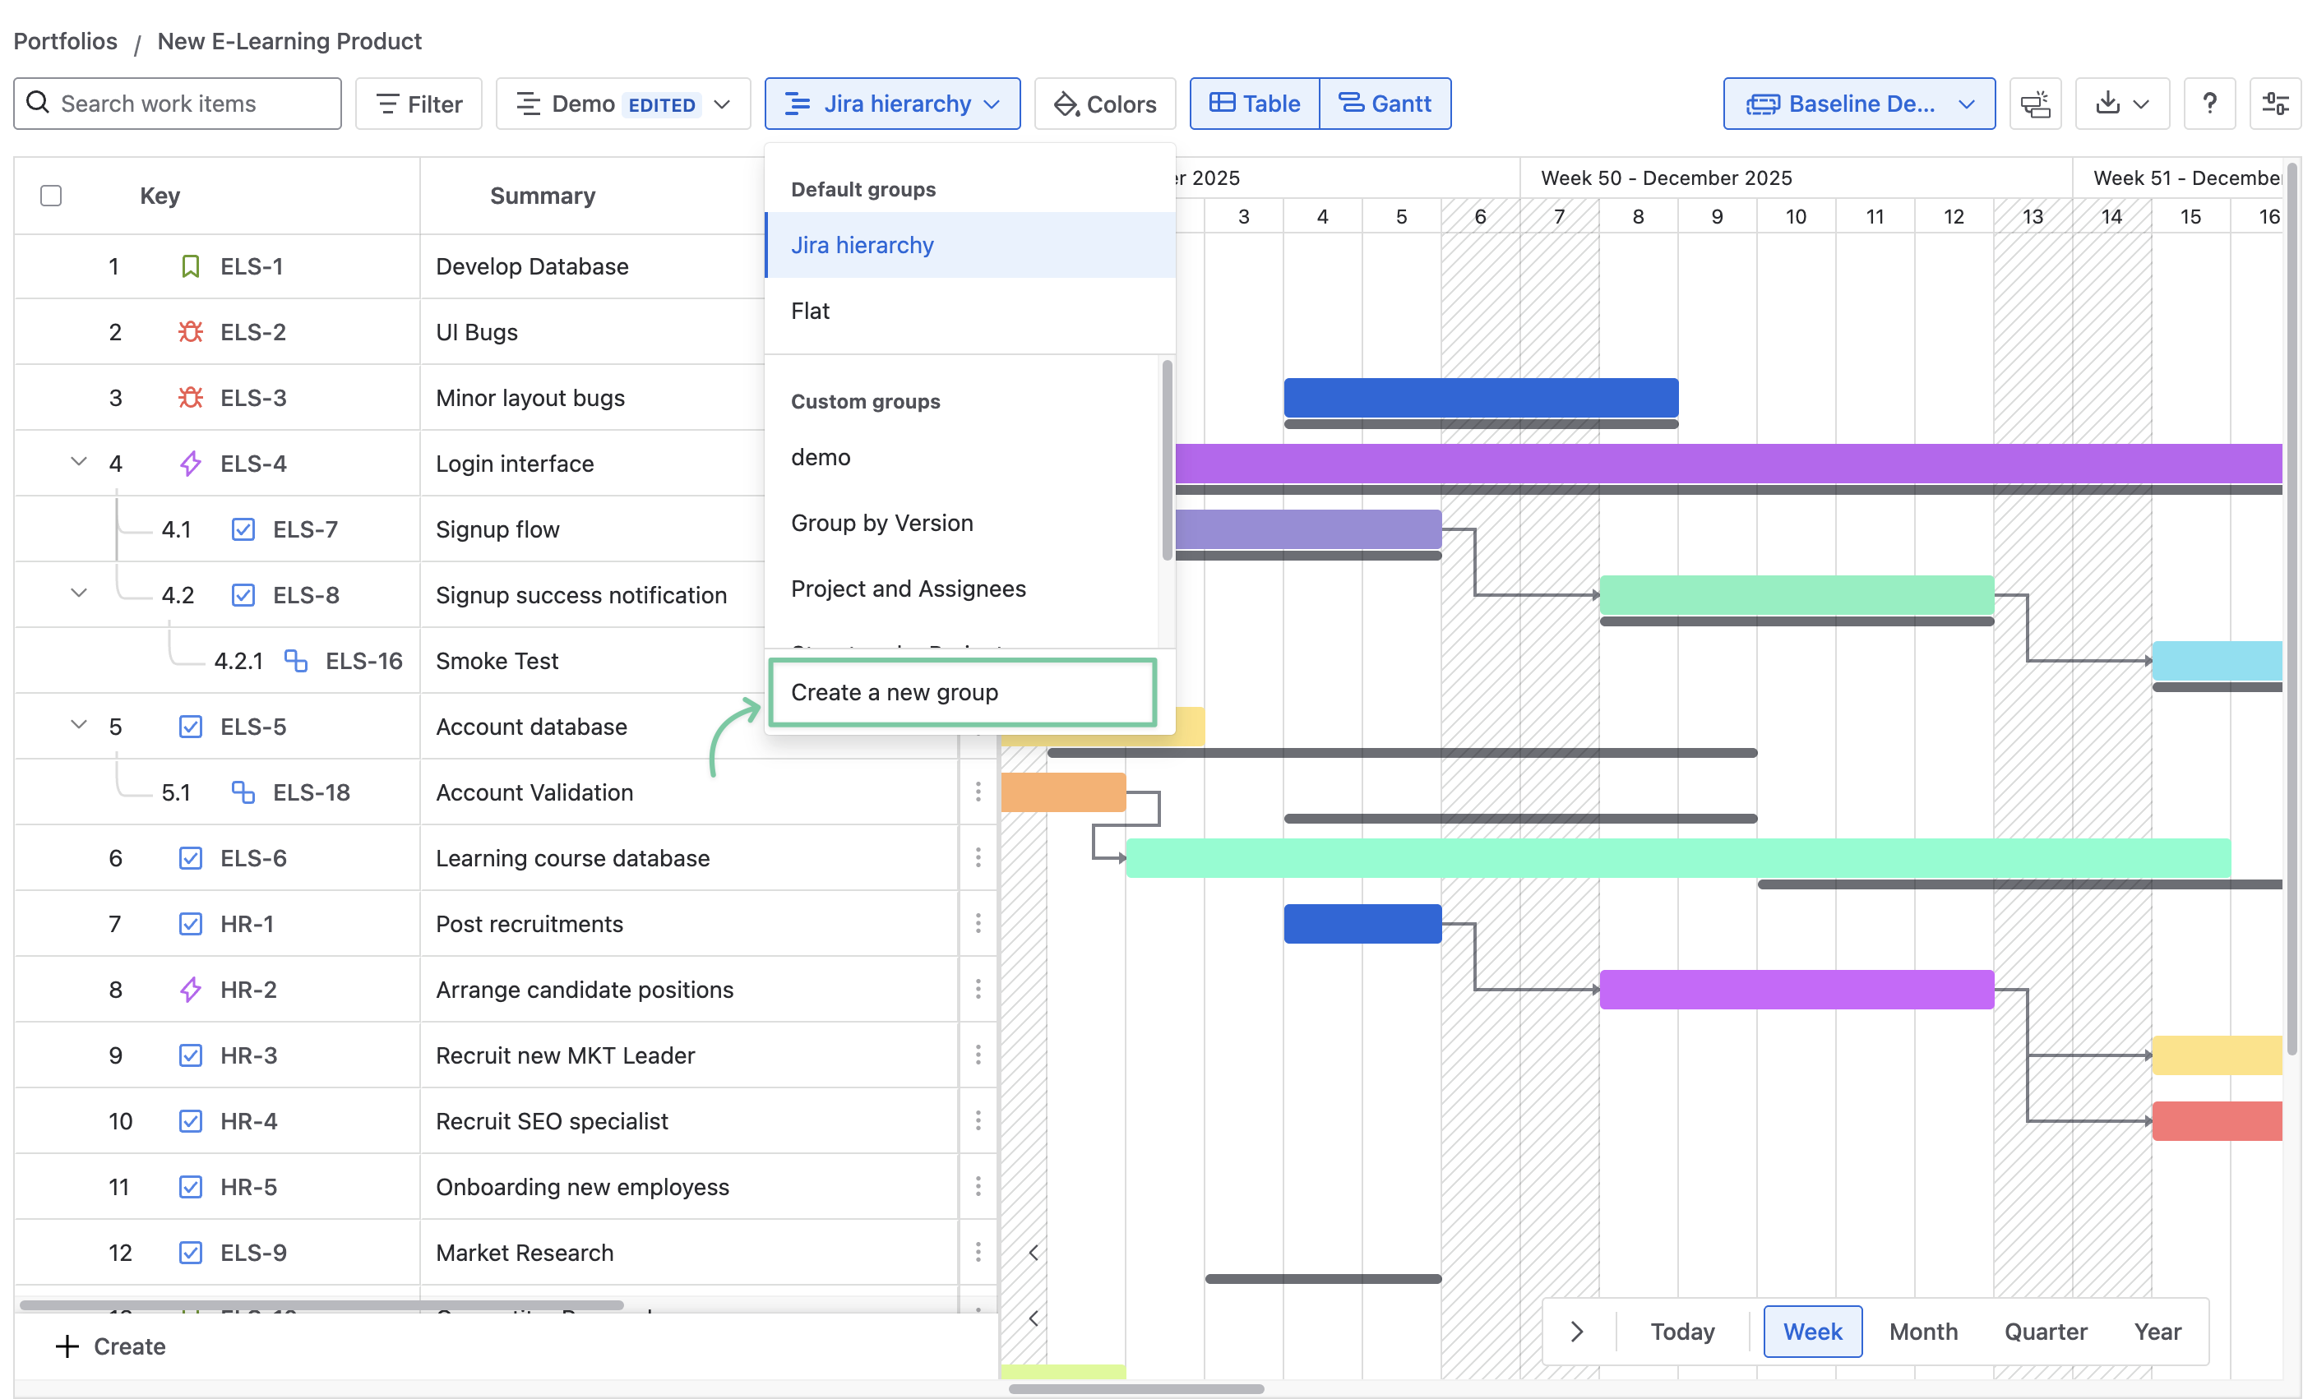Switch the timeline scale to Month
Image resolution: width=2317 pixels, height=1399 pixels.
(x=1922, y=1332)
